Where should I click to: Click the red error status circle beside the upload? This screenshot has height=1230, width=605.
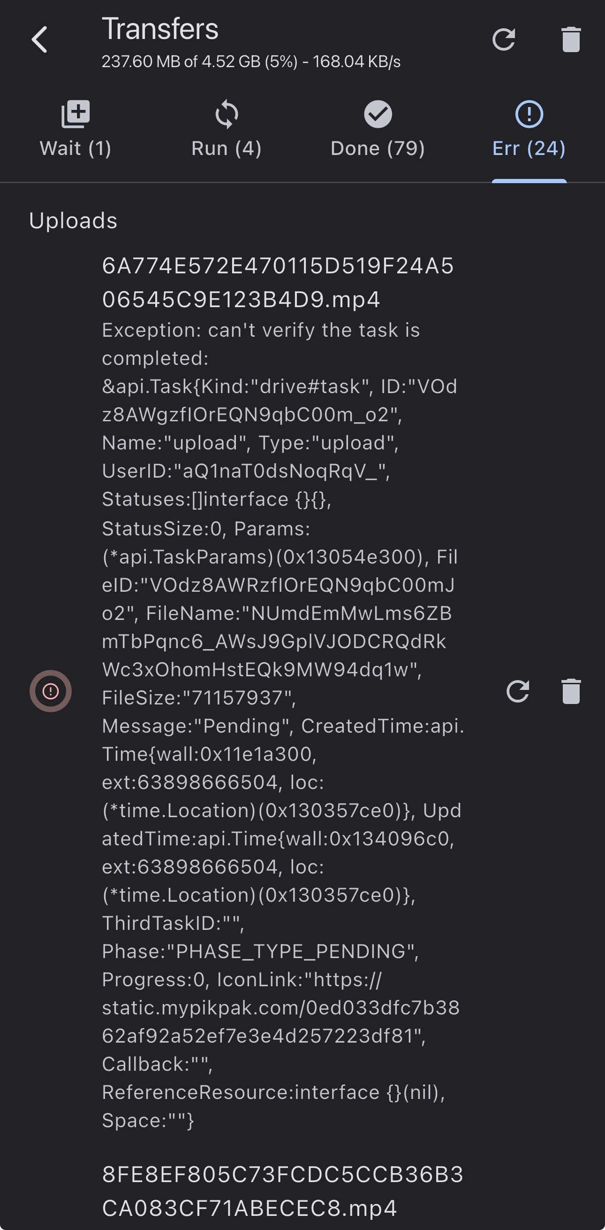point(51,691)
